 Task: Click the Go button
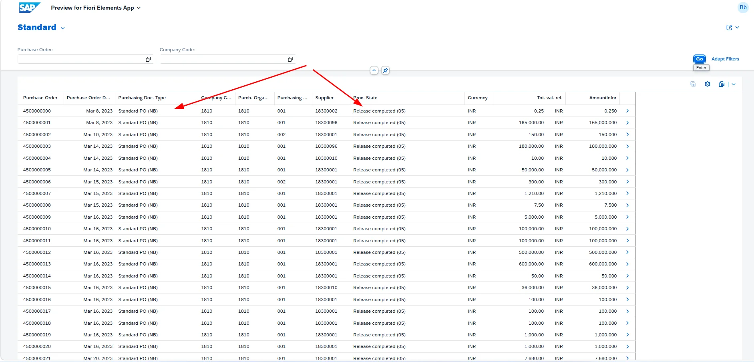pos(700,59)
